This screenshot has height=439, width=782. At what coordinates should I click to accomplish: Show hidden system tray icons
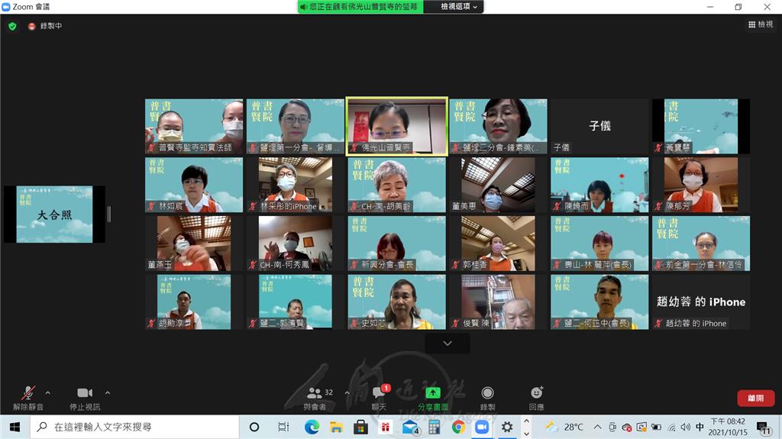[597, 427]
